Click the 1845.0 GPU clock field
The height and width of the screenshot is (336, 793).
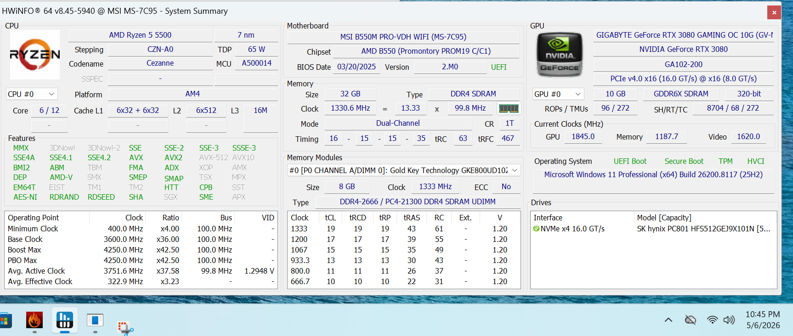click(x=583, y=137)
